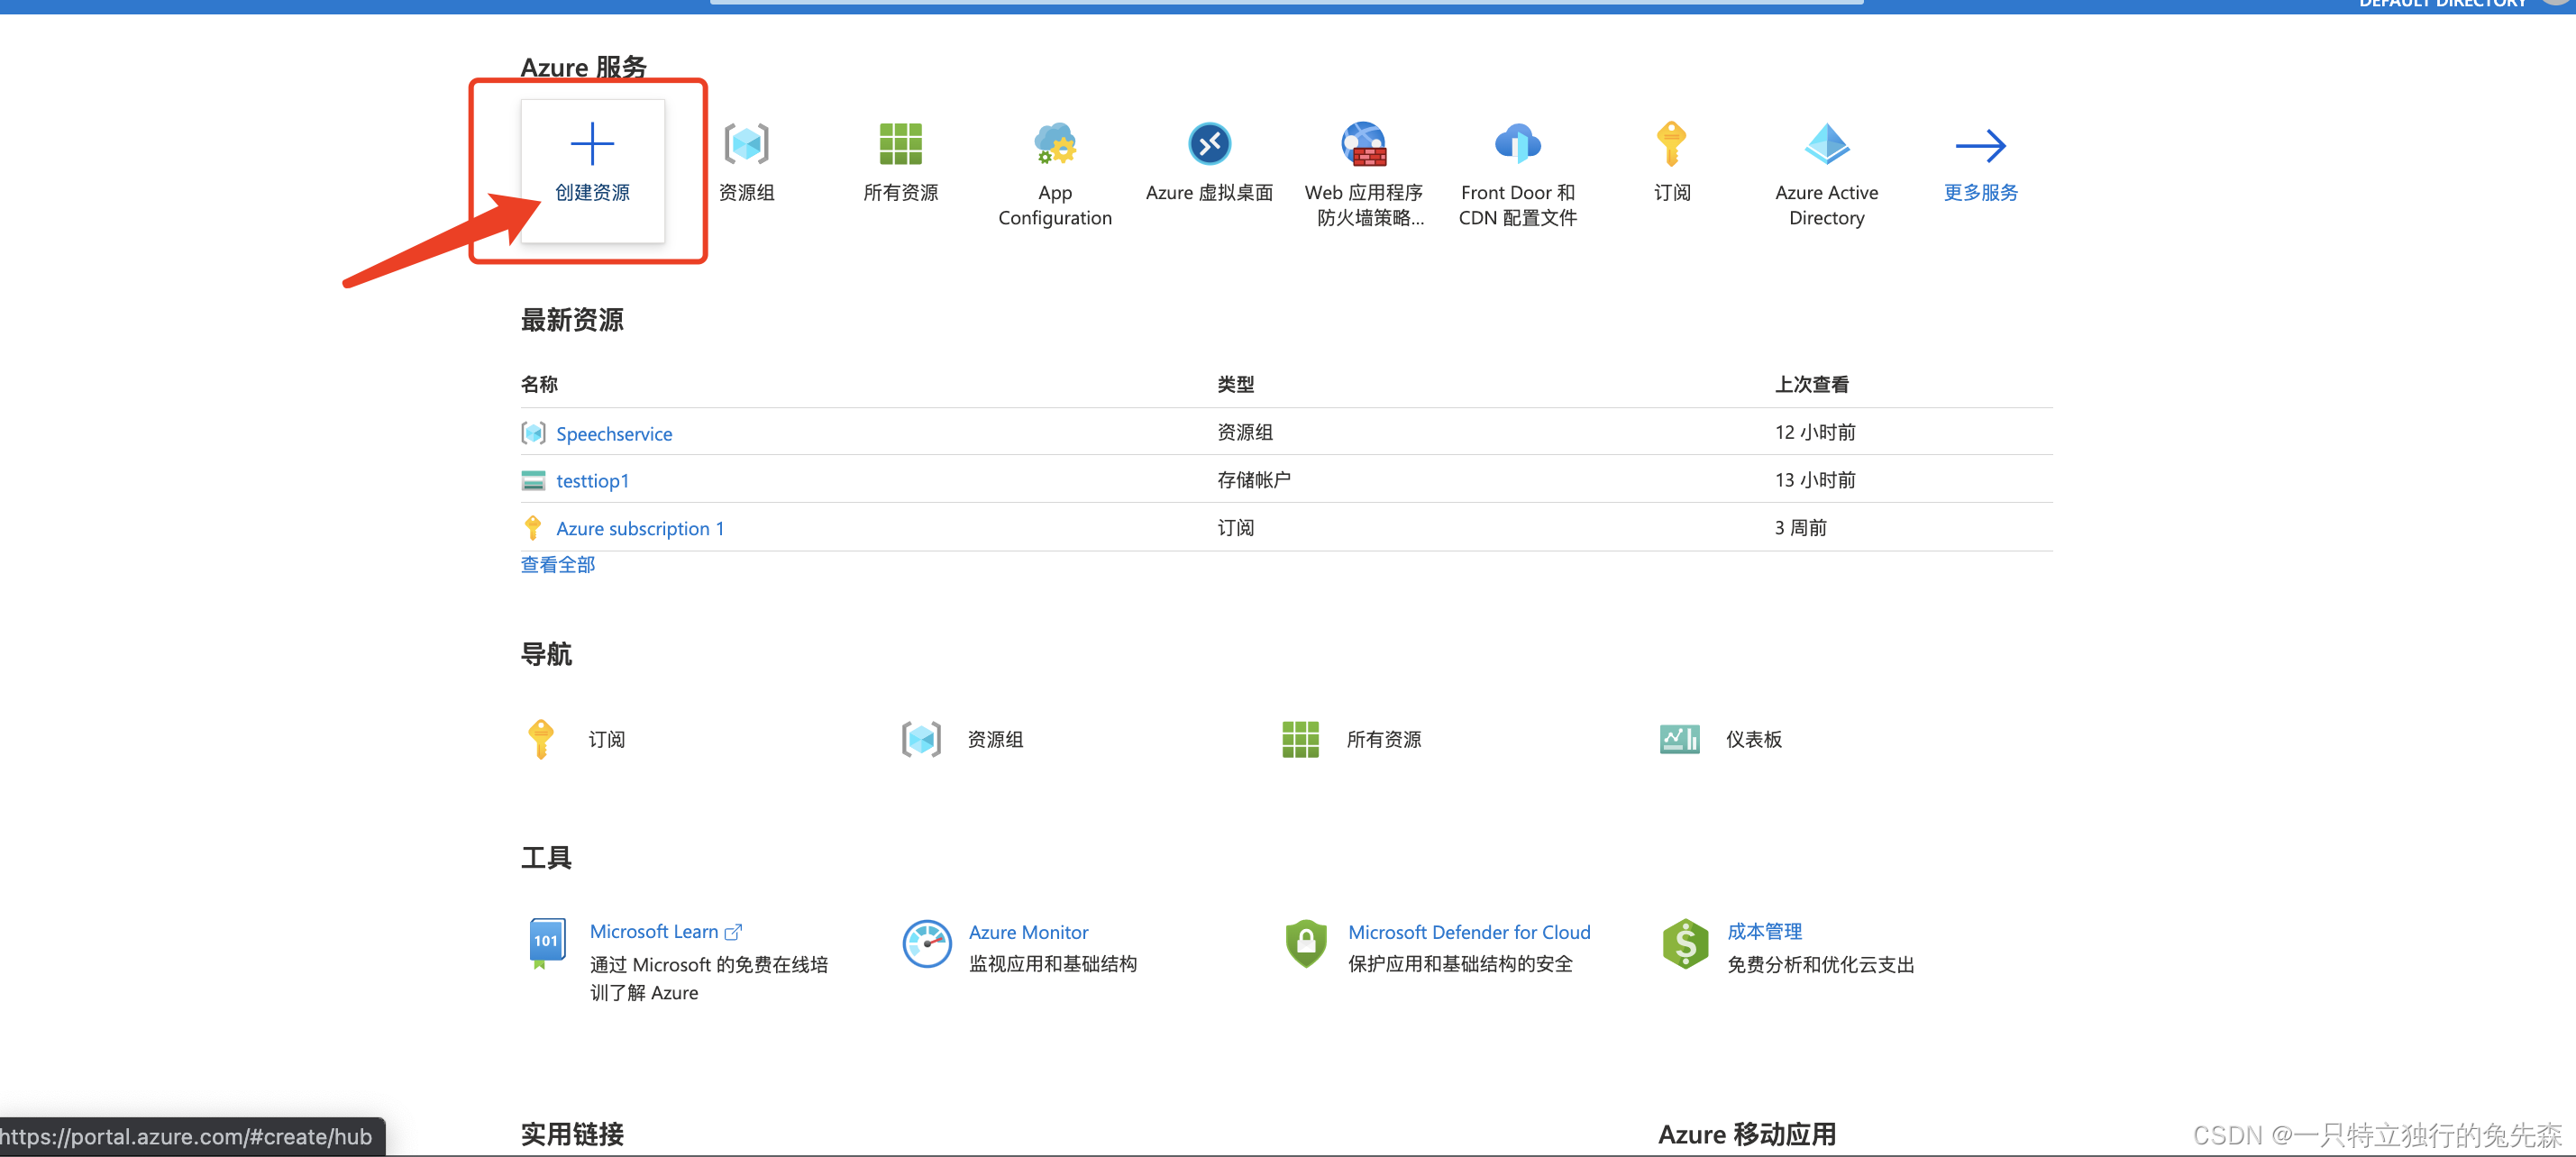The image size is (2576, 1157).
Task: Click the 成本管理 dollar icon
Action: (x=1685, y=944)
